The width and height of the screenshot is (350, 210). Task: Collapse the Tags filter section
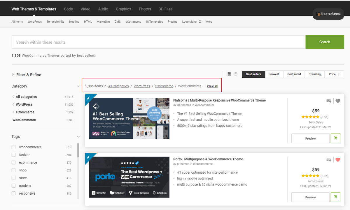(78, 137)
